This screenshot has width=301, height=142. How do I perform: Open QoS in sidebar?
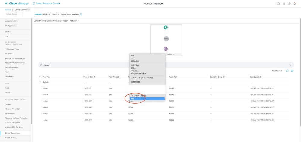[6, 36]
